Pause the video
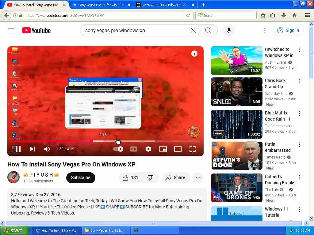Image resolution: width=314 pixels, height=235 pixels. 18,149
